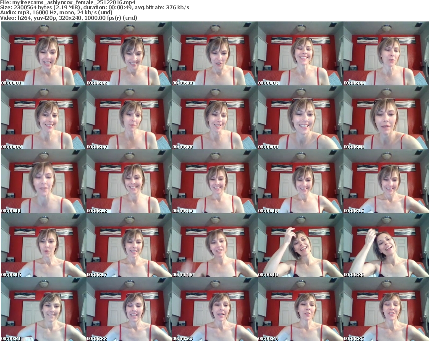Screen dimensions: 430x341
Task: Select the 00:00:22 thumbnail
Action: pyautogui.click(x=129, y=309)
